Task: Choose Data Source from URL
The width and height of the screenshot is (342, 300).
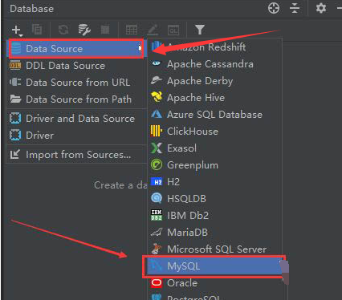Action: pos(77,83)
